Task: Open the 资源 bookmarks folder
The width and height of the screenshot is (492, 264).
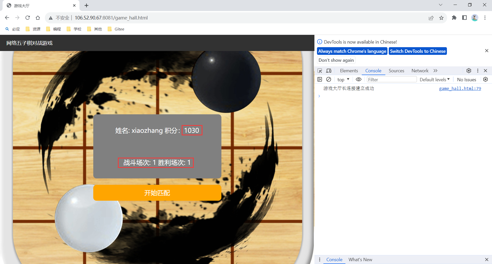Action: pyautogui.click(x=33, y=29)
